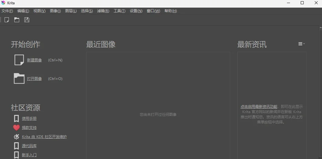Open the Krita 由 KDE 社区开发维护 link
The image size is (322, 159).
point(44,137)
